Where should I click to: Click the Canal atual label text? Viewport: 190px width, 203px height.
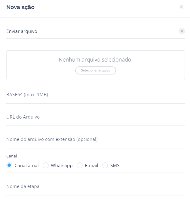[x=26, y=166]
